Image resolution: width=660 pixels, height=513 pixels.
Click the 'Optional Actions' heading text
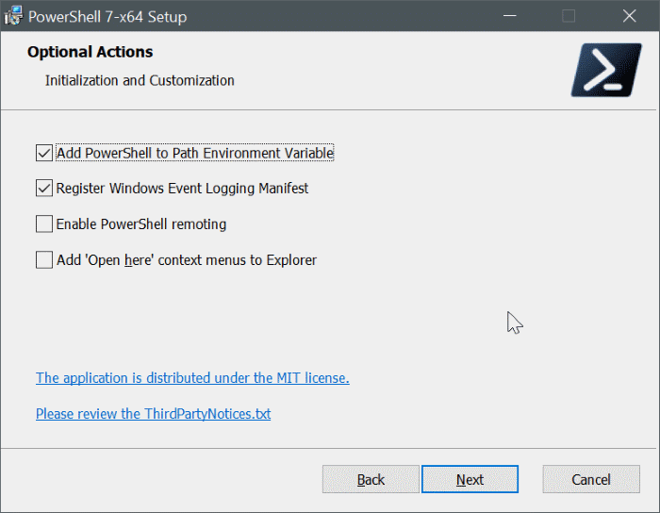pos(91,52)
